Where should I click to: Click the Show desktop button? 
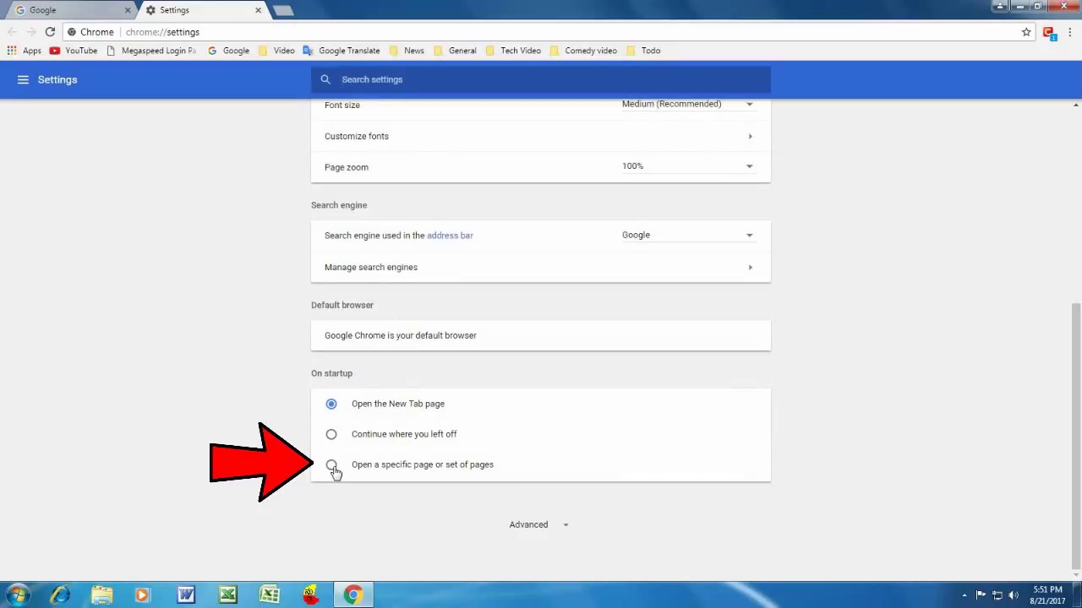pos(1077,594)
